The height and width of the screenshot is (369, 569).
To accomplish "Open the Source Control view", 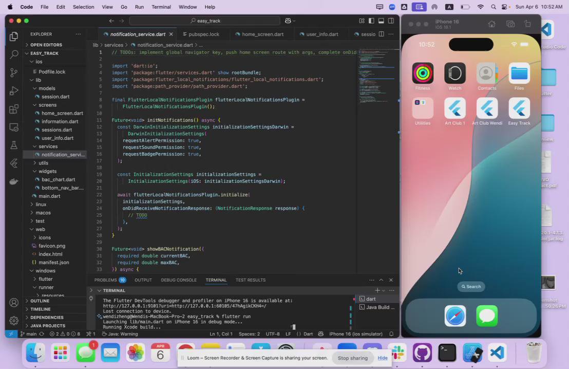I will 14,72.
